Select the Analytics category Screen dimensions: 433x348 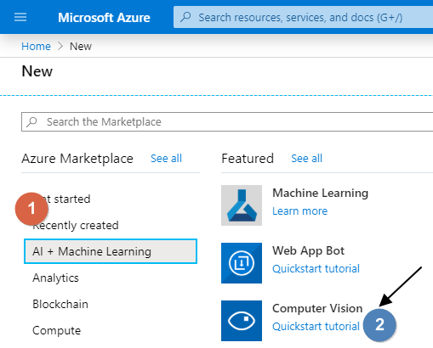click(x=55, y=278)
